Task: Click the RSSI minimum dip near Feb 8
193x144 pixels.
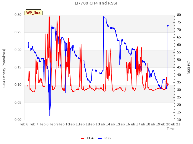Action: click(x=50, y=115)
